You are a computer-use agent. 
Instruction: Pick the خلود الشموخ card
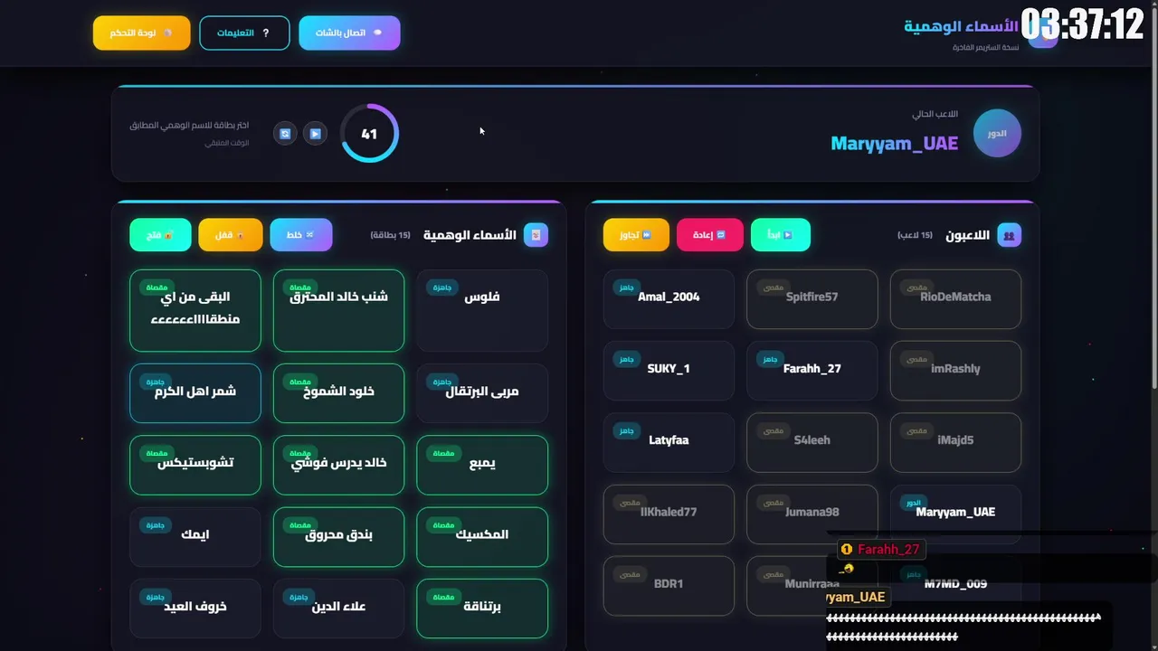(338, 392)
